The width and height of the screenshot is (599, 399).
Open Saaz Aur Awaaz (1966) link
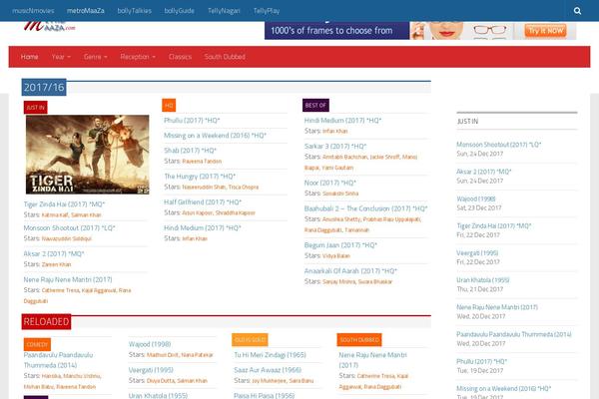tap(268, 370)
